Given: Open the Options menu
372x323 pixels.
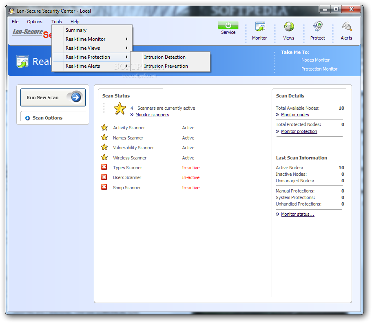Looking at the screenshot, I should 35,22.
